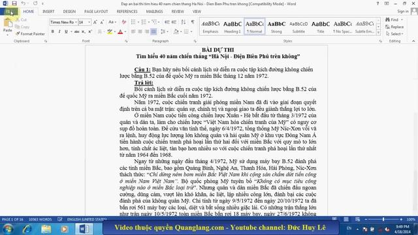Switch to INSERT tab
This screenshot has height=235, width=418.
(x=48, y=12)
